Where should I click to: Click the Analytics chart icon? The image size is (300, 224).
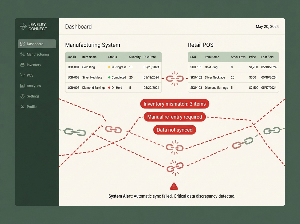pyautogui.click(x=22, y=86)
